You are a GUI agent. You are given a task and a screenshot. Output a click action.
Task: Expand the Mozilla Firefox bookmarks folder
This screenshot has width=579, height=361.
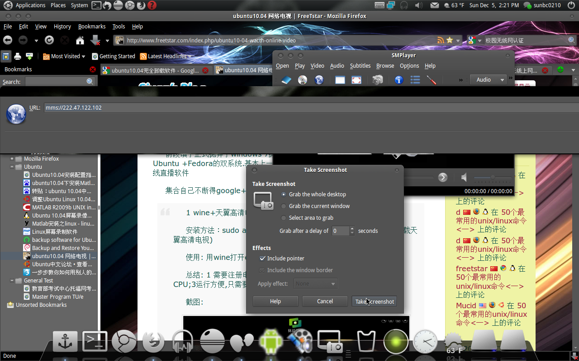coord(12,159)
